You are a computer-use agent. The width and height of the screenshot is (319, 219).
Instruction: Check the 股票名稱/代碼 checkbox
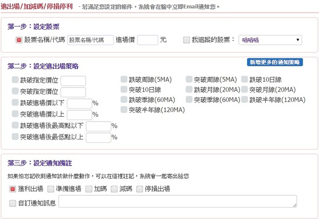[19, 40]
